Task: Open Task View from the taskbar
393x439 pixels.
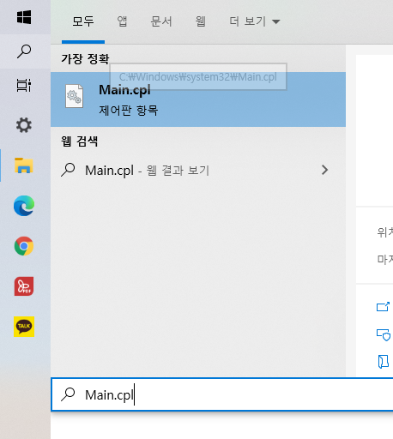Action: (x=24, y=86)
